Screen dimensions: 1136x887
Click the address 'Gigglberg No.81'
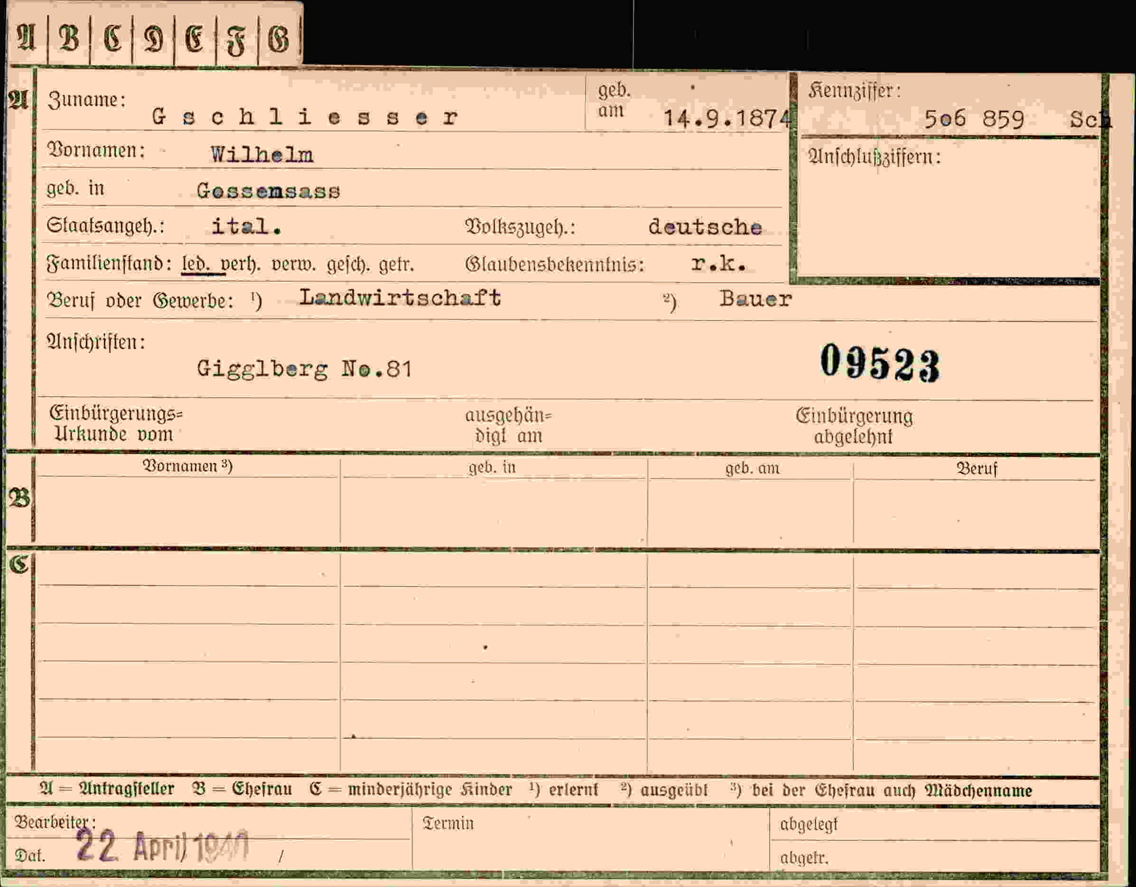pyautogui.click(x=304, y=369)
